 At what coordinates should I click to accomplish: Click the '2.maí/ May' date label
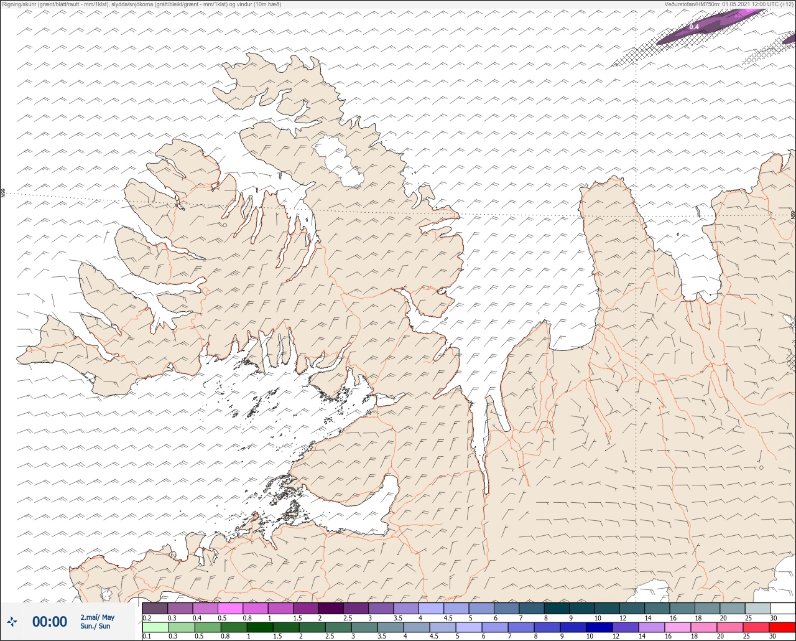[x=98, y=617]
